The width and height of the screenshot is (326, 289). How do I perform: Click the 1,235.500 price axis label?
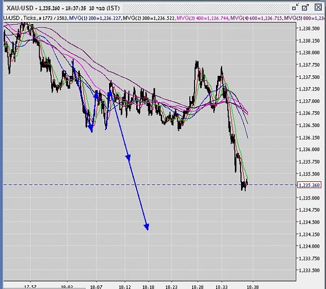coord(309,174)
